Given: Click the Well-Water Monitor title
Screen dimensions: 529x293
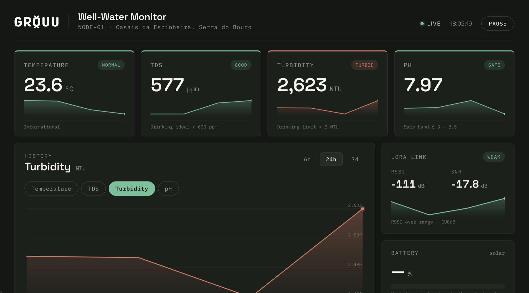Looking at the screenshot, I should [x=122, y=17].
